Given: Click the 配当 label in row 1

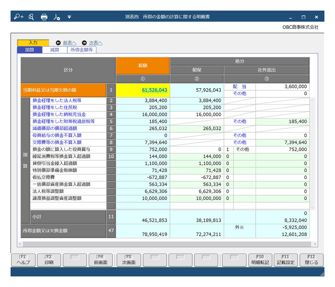Looking at the screenshot, I should click(x=240, y=87).
